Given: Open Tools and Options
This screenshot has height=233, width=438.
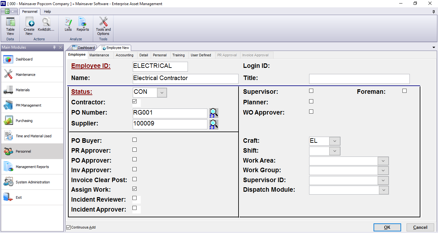Looking at the screenshot, I should [103, 26].
